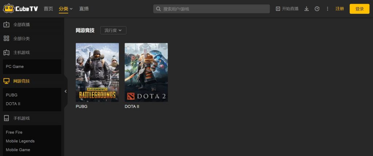Screen dimensions: 373x156
Task: Switch to the 直播 tab
Action: click(84, 9)
